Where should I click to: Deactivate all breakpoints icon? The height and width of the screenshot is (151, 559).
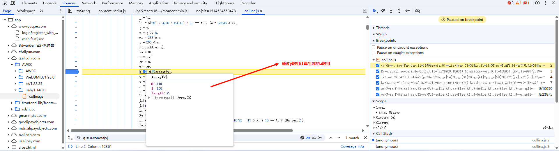[418, 11]
